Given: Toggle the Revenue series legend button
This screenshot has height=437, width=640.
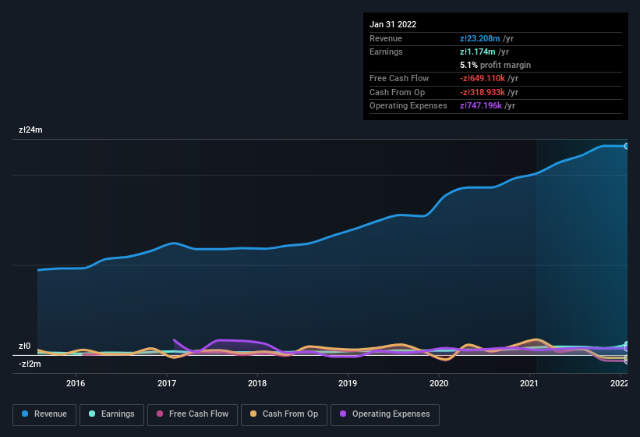Looking at the screenshot, I should click(x=44, y=414).
